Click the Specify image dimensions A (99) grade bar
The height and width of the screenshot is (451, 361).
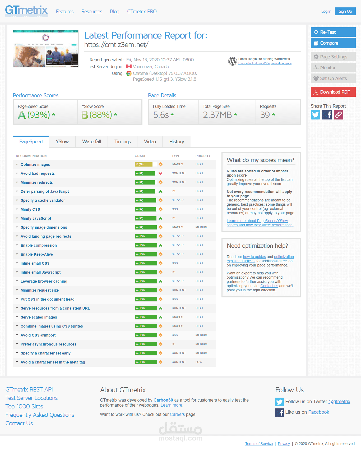[x=146, y=227]
